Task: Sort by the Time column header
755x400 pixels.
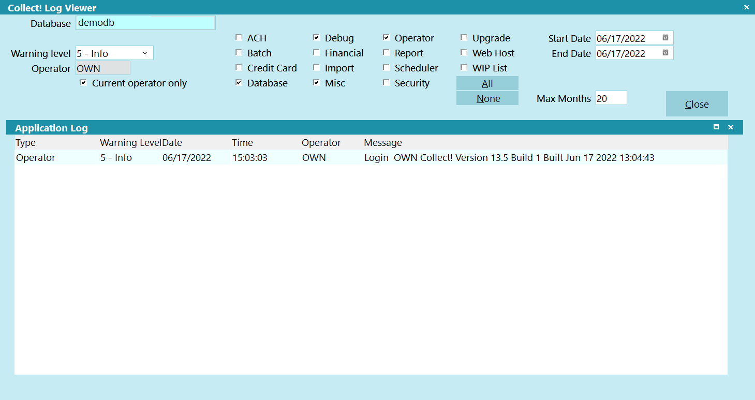Action: (242, 142)
